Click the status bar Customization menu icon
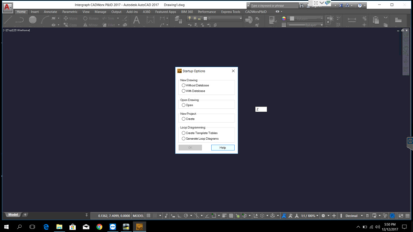 (x=407, y=216)
